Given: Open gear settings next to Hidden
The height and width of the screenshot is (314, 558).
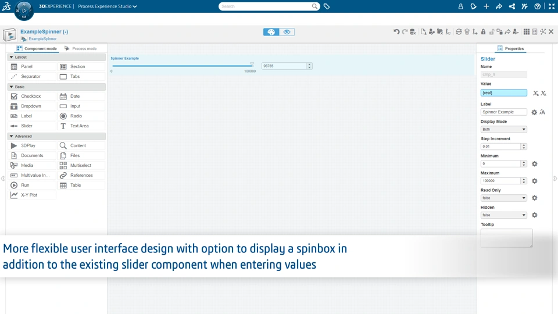Looking at the screenshot, I should (x=535, y=215).
